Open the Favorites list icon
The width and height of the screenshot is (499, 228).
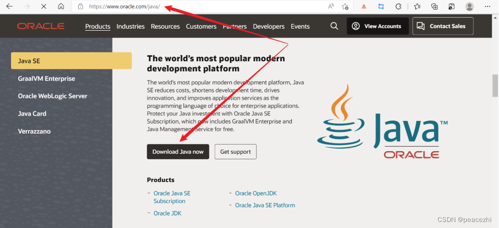(417, 7)
